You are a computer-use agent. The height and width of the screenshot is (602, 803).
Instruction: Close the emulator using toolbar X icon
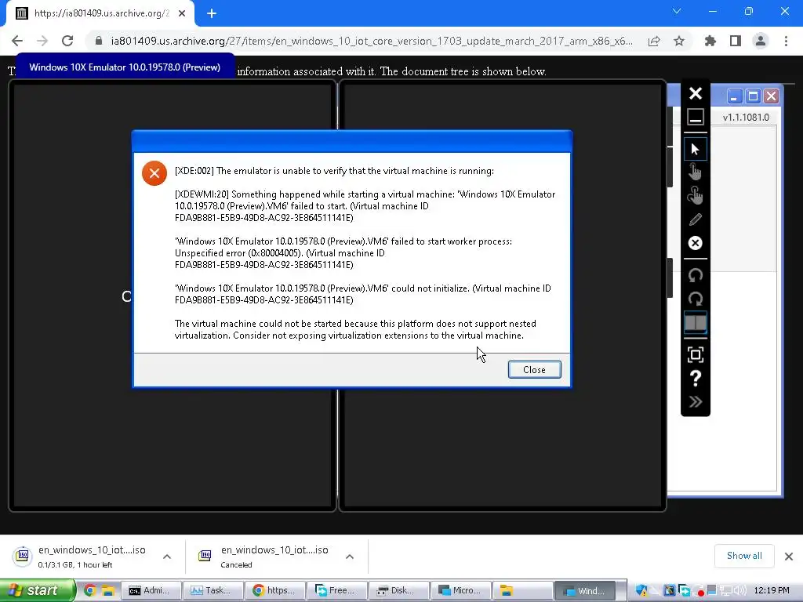tap(695, 93)
